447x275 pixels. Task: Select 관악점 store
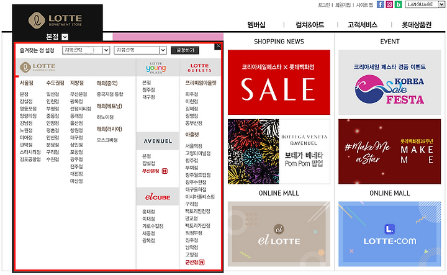click(26, 145)
